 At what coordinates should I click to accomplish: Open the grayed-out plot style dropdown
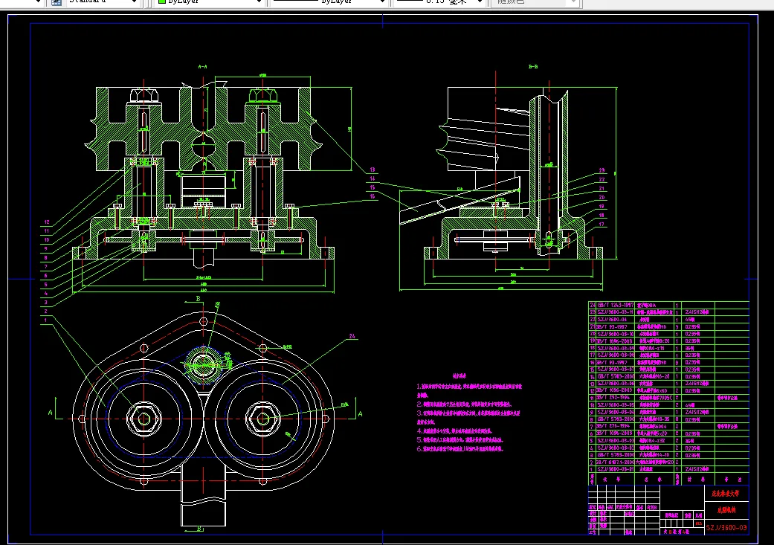(x=534, y=1)
